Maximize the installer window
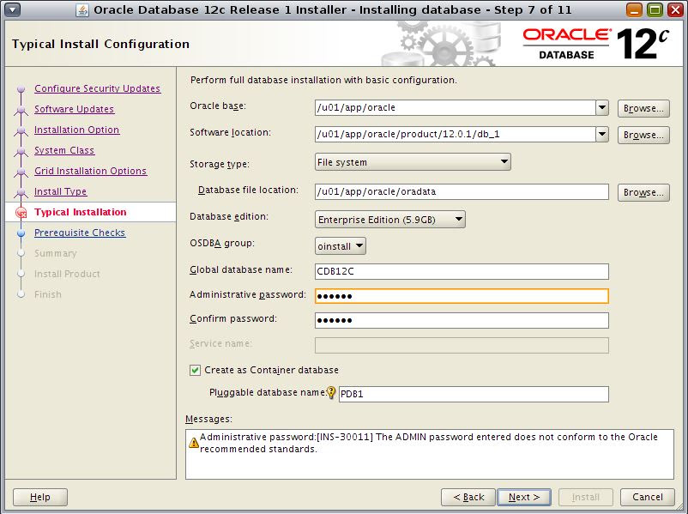The height and width of the screenshot is (514, 688). (x=655, y=9)
